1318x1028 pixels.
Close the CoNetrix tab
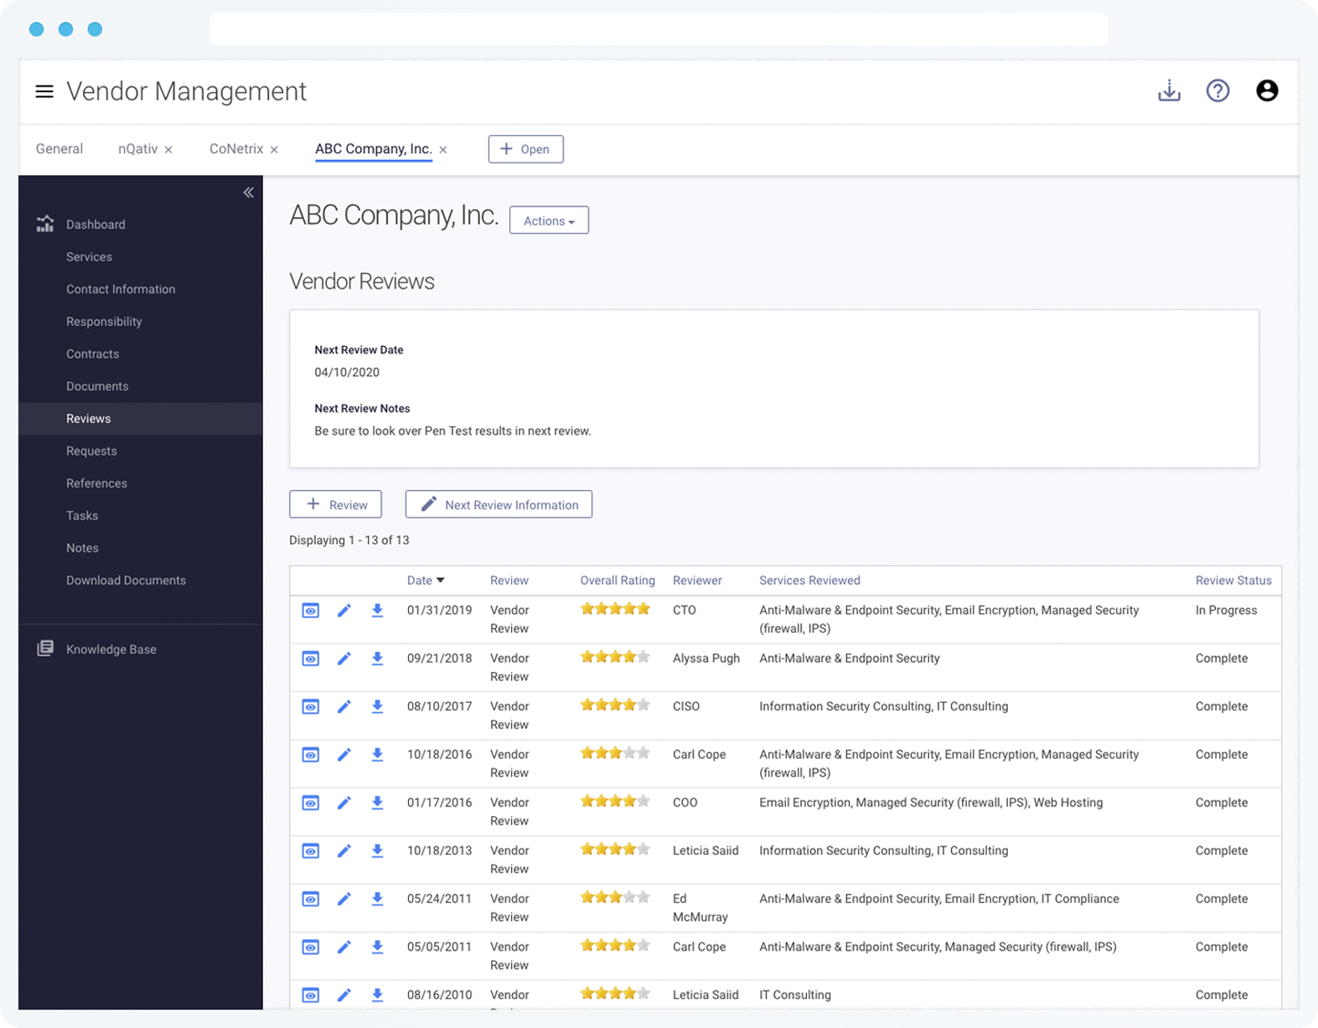(x=274, y=150)
